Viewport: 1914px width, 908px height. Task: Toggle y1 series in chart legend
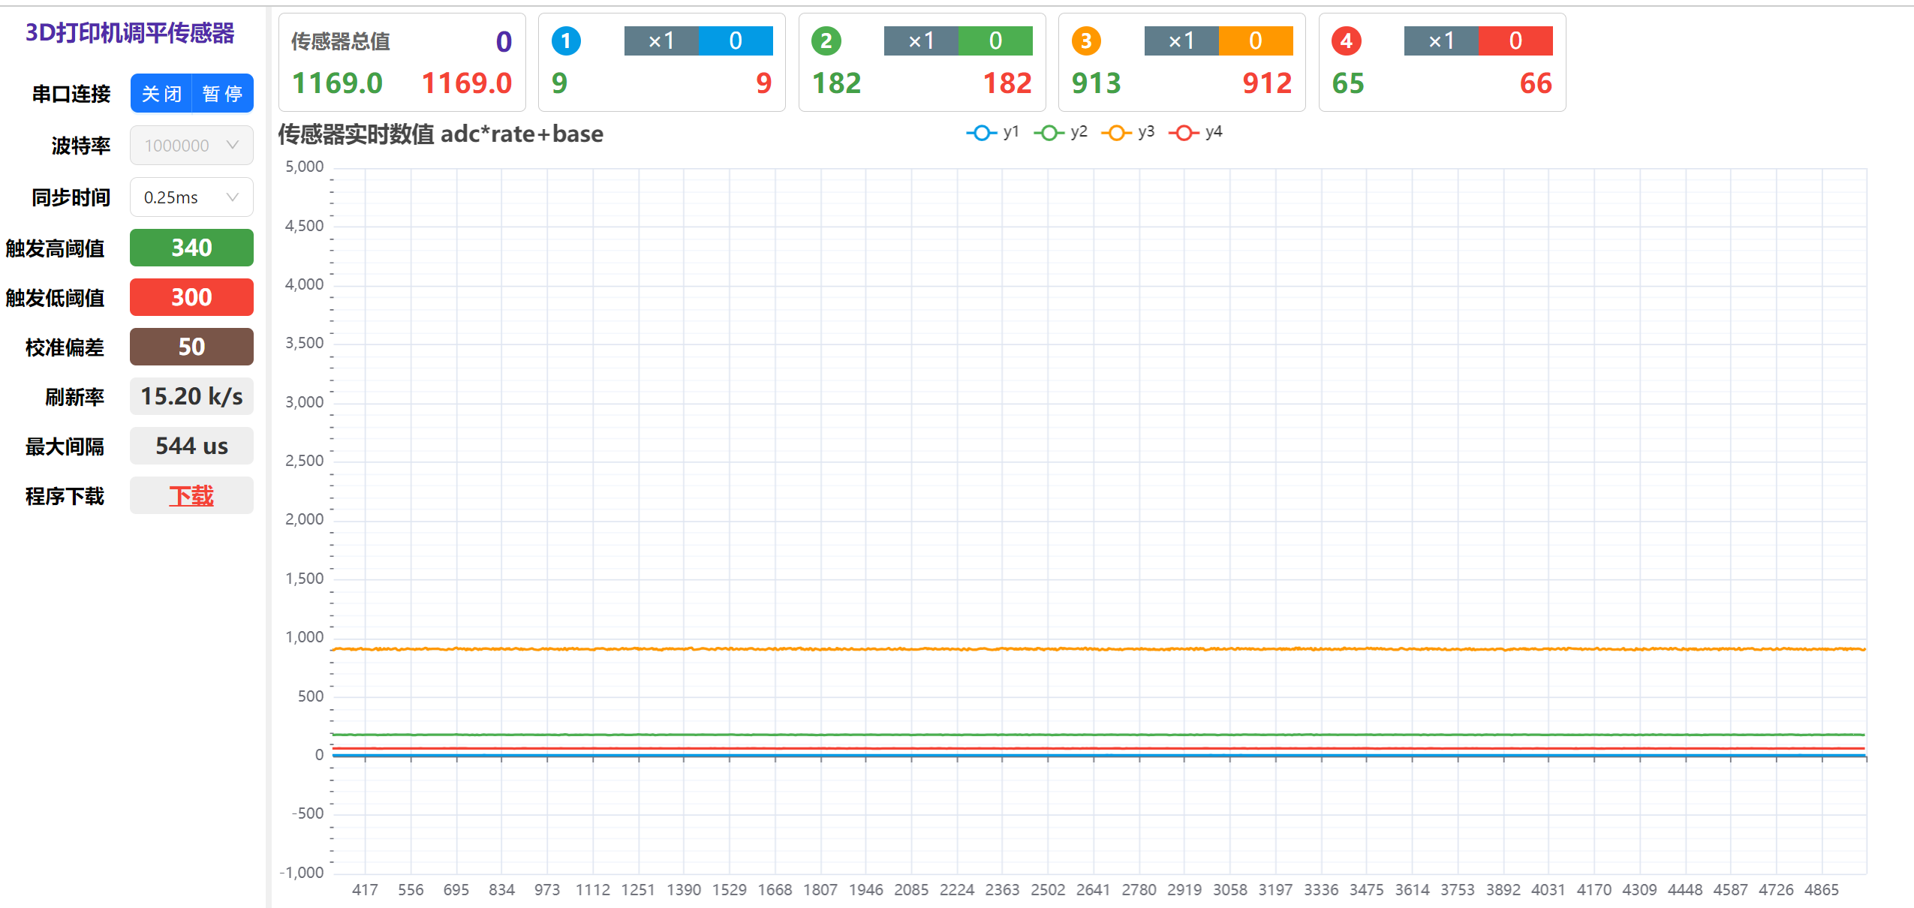(x=992, y=133)
